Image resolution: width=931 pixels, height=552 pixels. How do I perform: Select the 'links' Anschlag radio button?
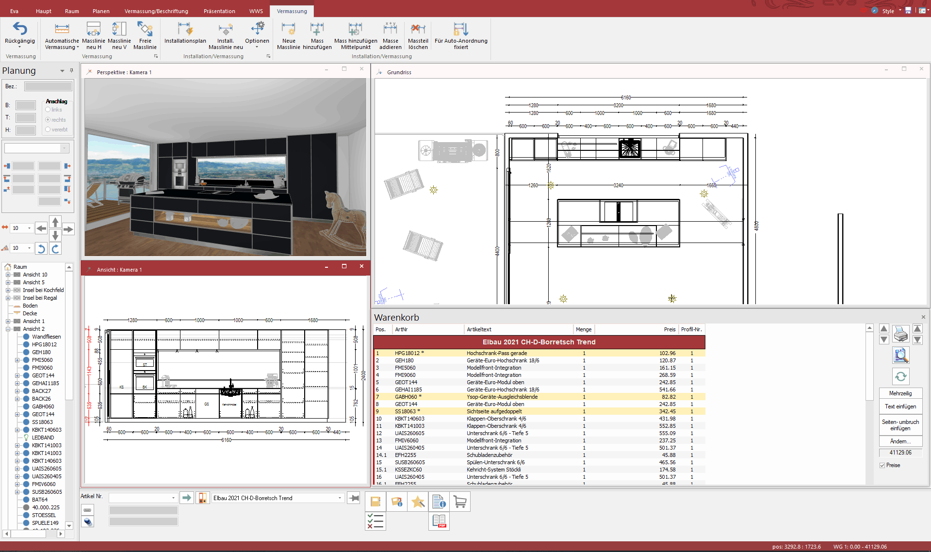coord(48,110)
